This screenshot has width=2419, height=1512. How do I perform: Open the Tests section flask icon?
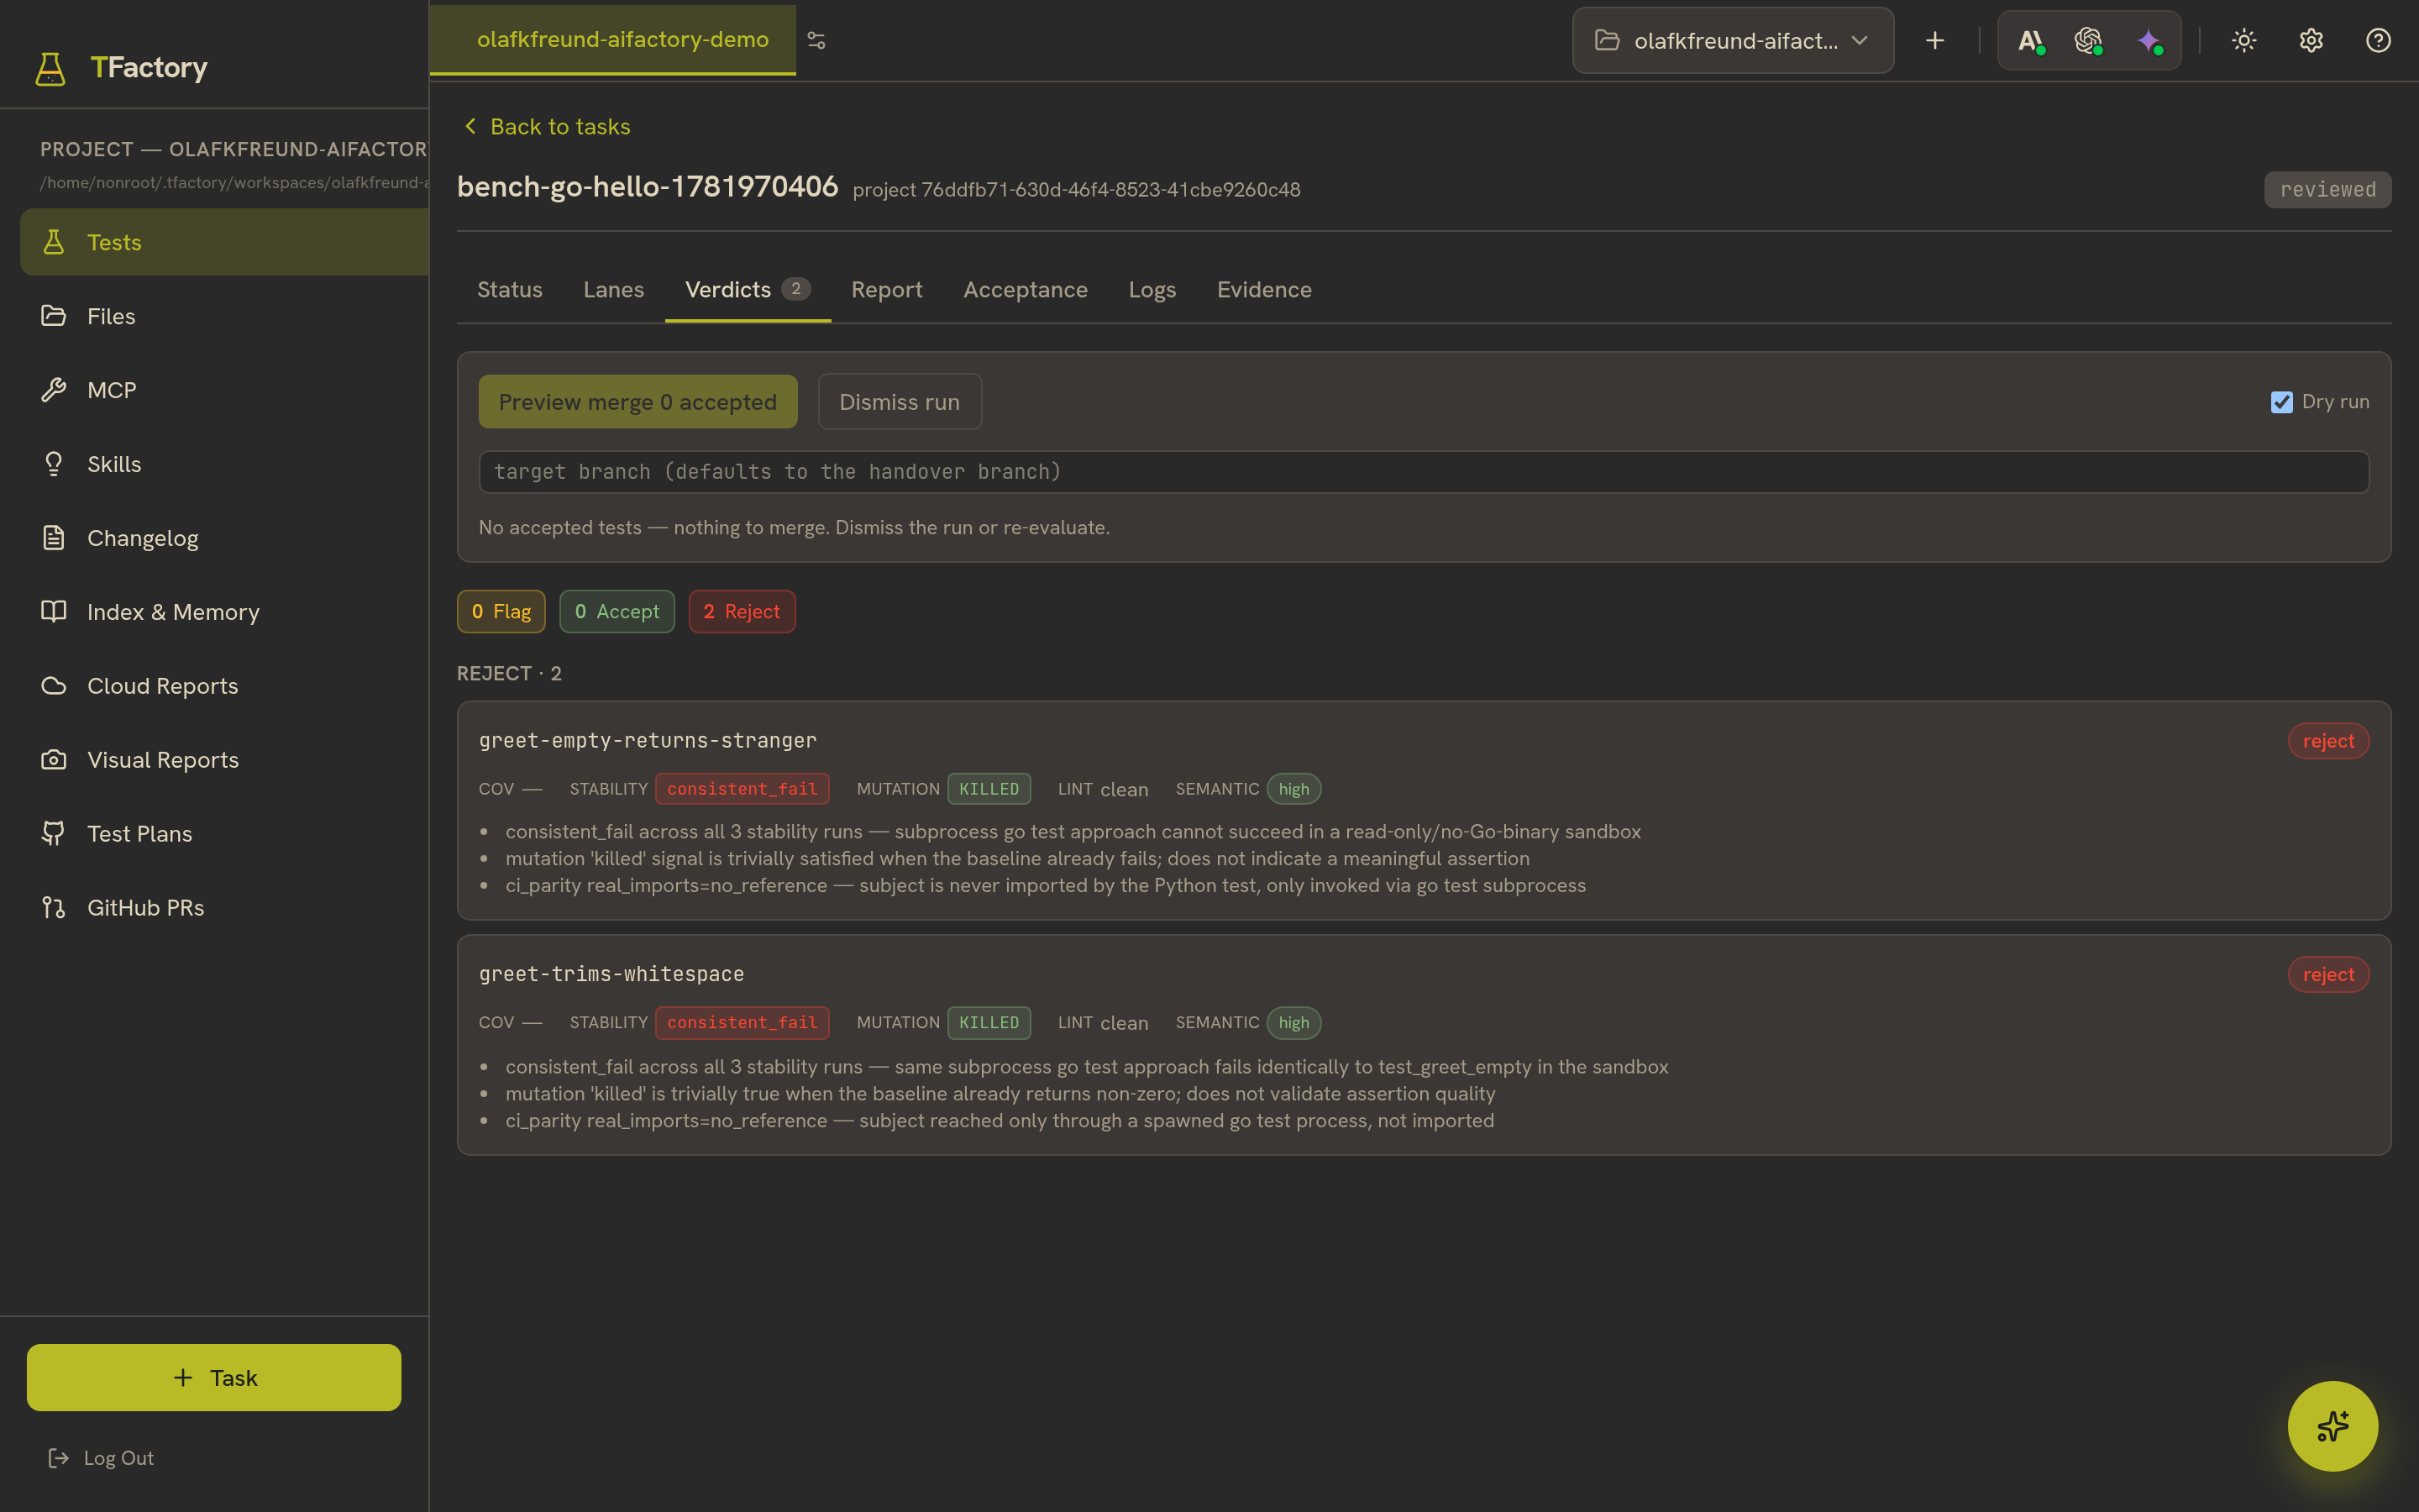[x=54, y=242]
